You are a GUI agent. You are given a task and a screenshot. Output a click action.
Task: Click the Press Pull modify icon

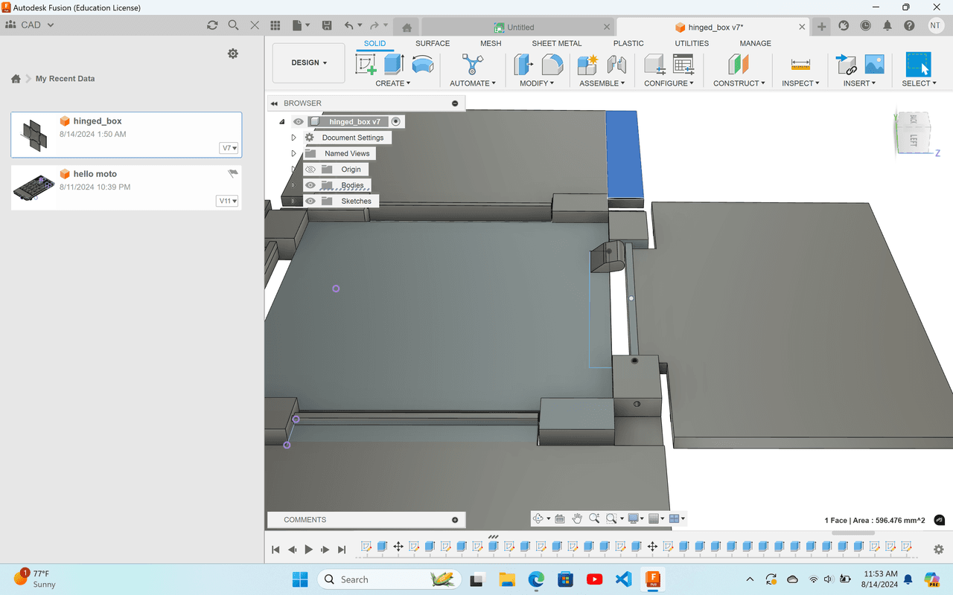click(523, 65)
